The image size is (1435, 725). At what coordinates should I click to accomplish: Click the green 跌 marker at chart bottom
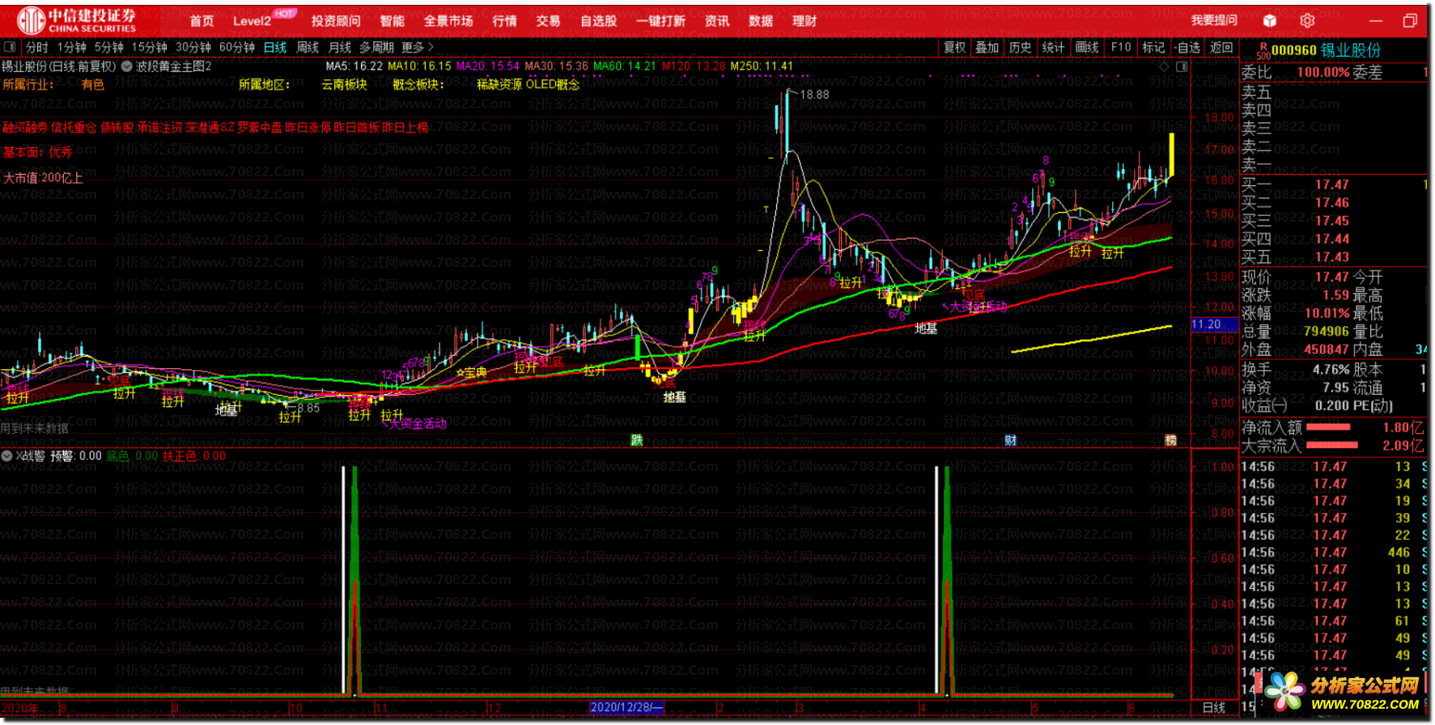click(x=637, y=439)
